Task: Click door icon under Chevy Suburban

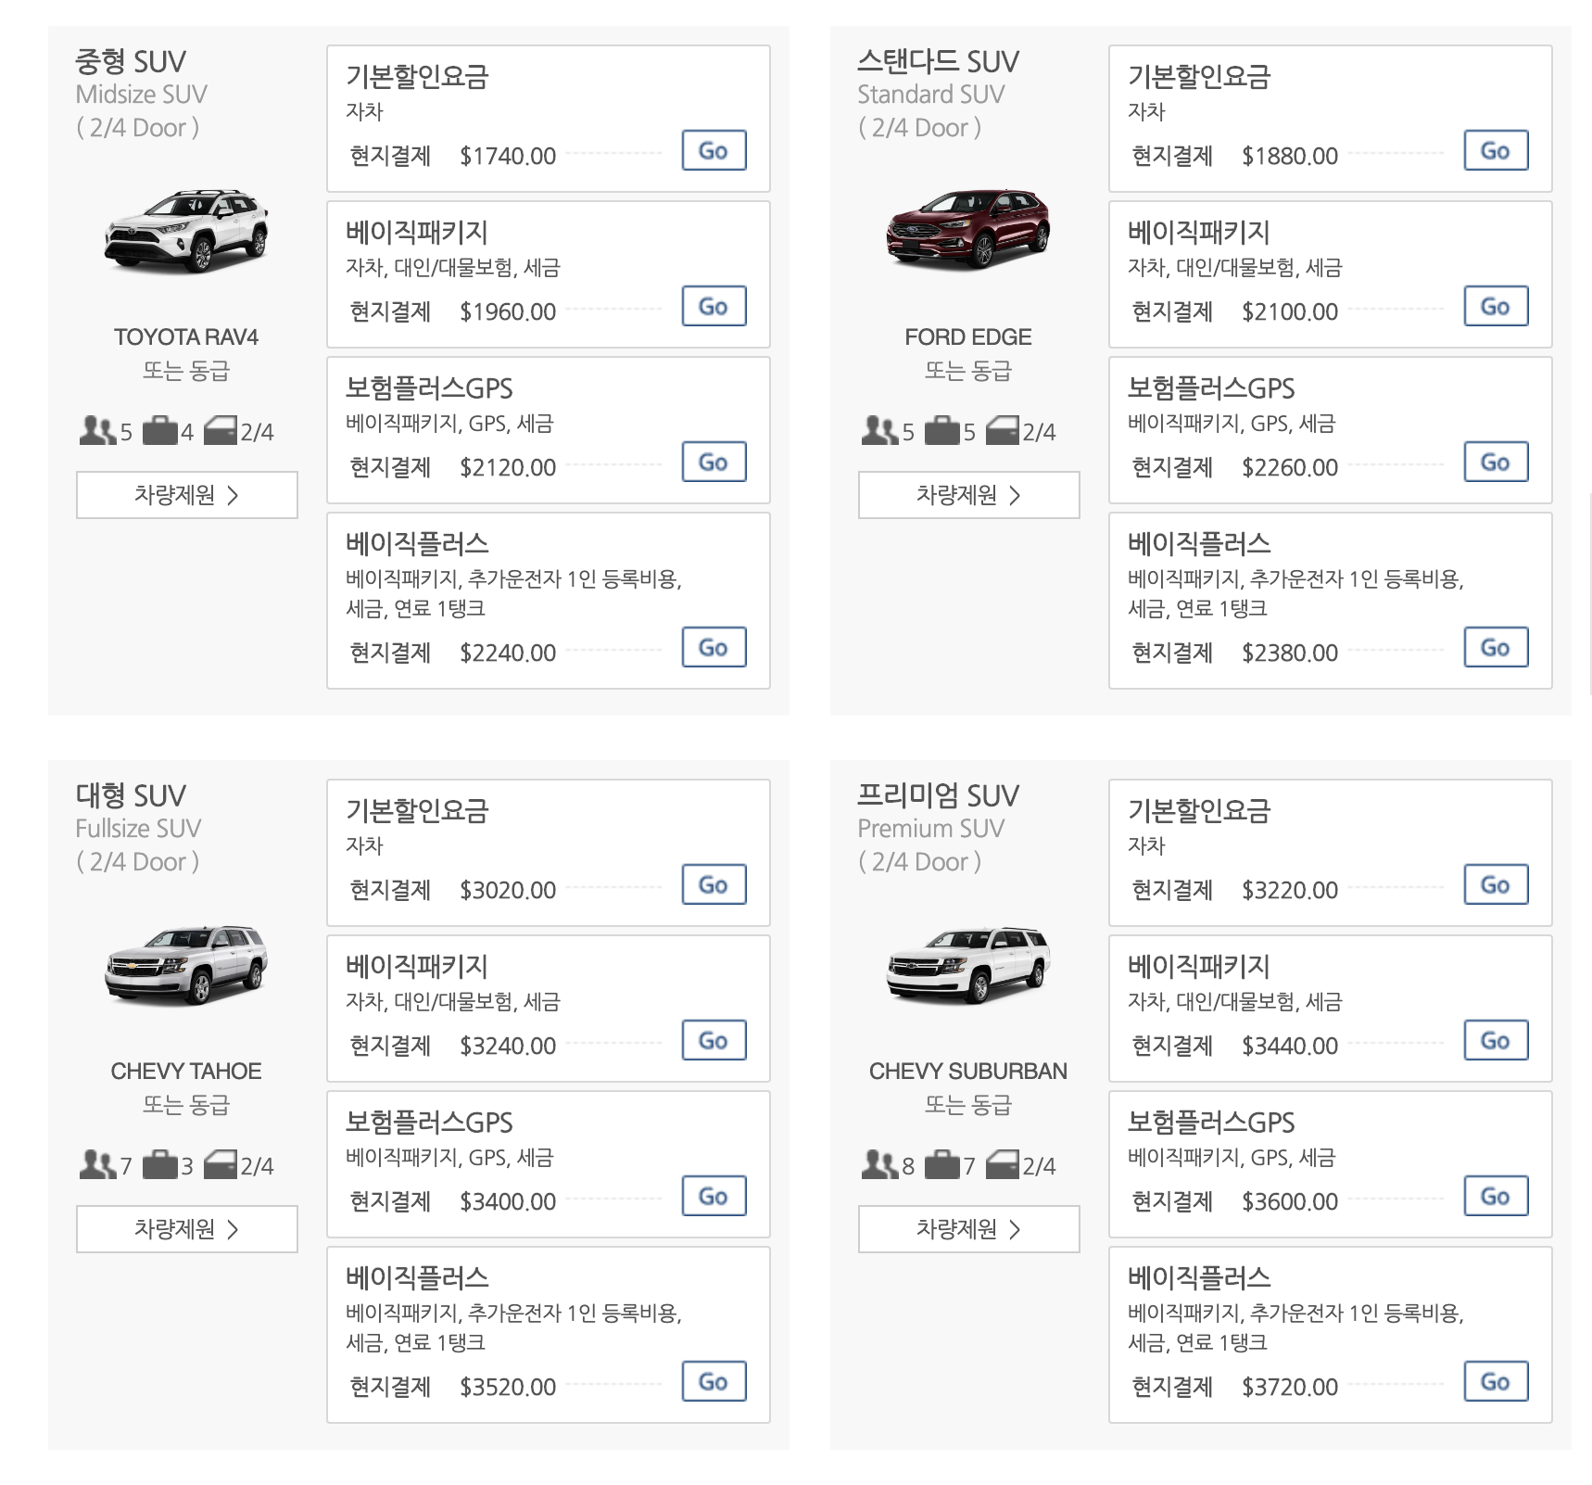Action: click(1002, 1165)
